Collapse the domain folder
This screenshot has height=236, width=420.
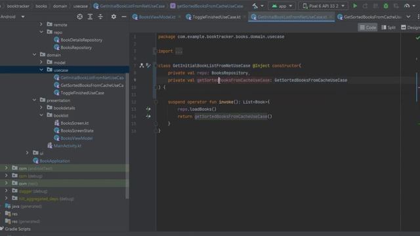[34, 54]
